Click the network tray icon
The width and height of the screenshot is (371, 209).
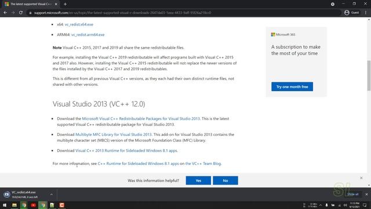pyautogui.click(x=339, y=205)
